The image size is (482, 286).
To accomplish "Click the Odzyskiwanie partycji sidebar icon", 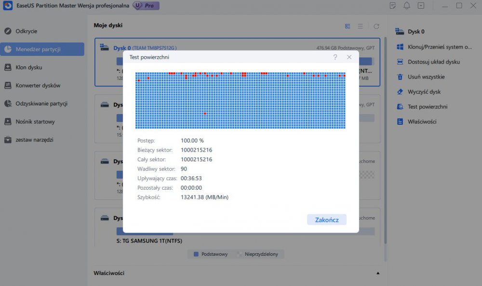I will pyautogui.click(x=8, y=104).
